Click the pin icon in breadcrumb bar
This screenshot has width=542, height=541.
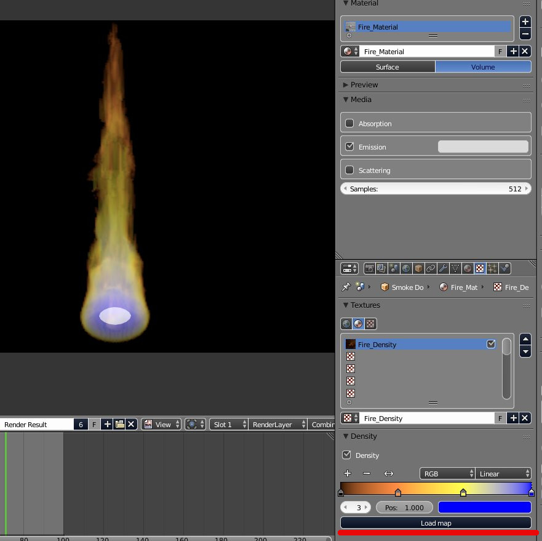346,287
